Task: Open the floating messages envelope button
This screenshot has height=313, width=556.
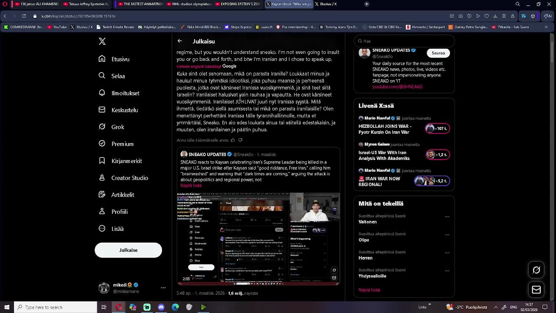Action: tap(536, 290)
